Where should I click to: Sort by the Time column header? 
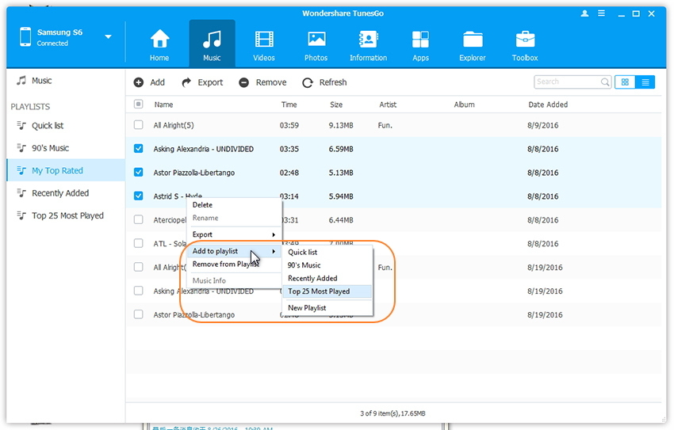289,105
